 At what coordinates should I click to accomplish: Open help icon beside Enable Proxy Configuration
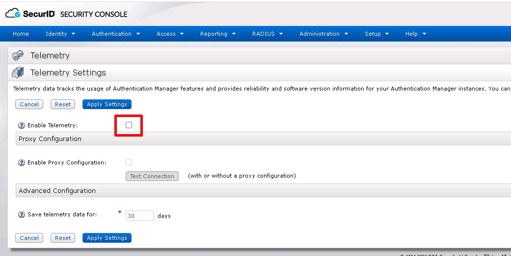point(22,163)
